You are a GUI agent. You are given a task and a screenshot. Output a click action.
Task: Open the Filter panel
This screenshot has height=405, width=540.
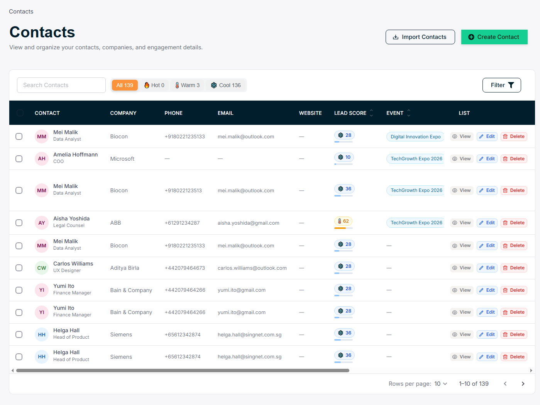[501, 85]
